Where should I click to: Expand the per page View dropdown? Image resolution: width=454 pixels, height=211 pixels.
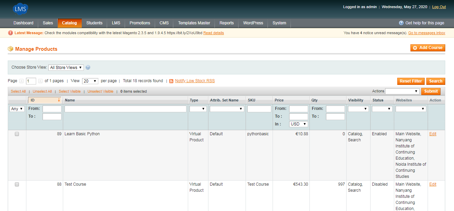click(90, 81)
